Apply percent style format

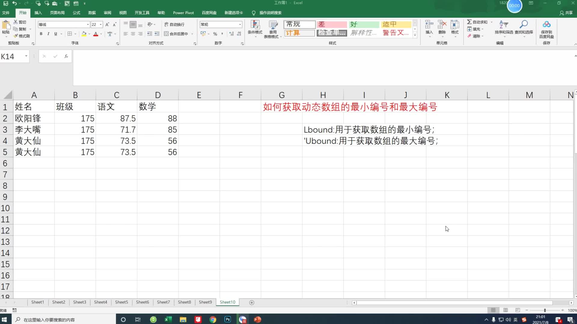(x=215, y=34)
